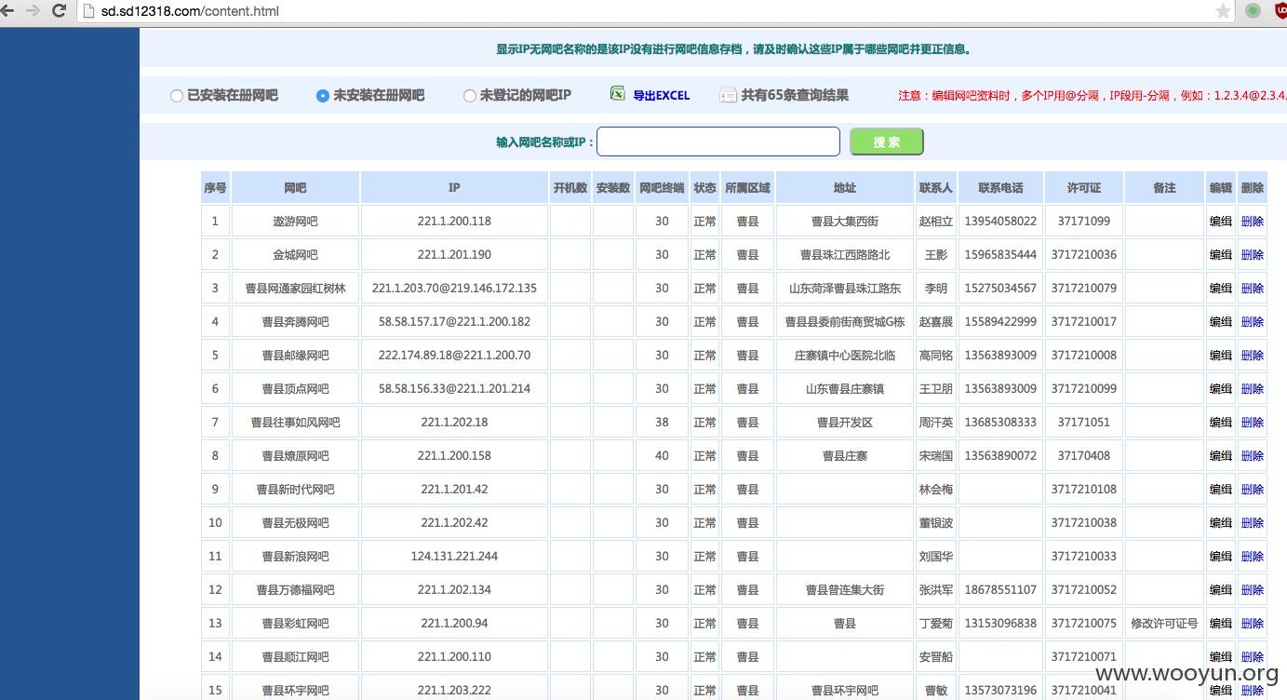This screenshot has height=700, width=1287.
Task: Click the 网吧终端 column header
Action: [662, 188]
